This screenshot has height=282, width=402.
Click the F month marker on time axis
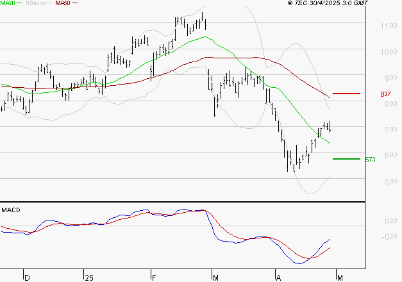(154, 278)
